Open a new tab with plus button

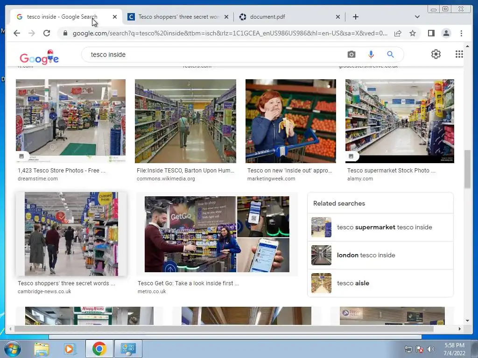355,17
